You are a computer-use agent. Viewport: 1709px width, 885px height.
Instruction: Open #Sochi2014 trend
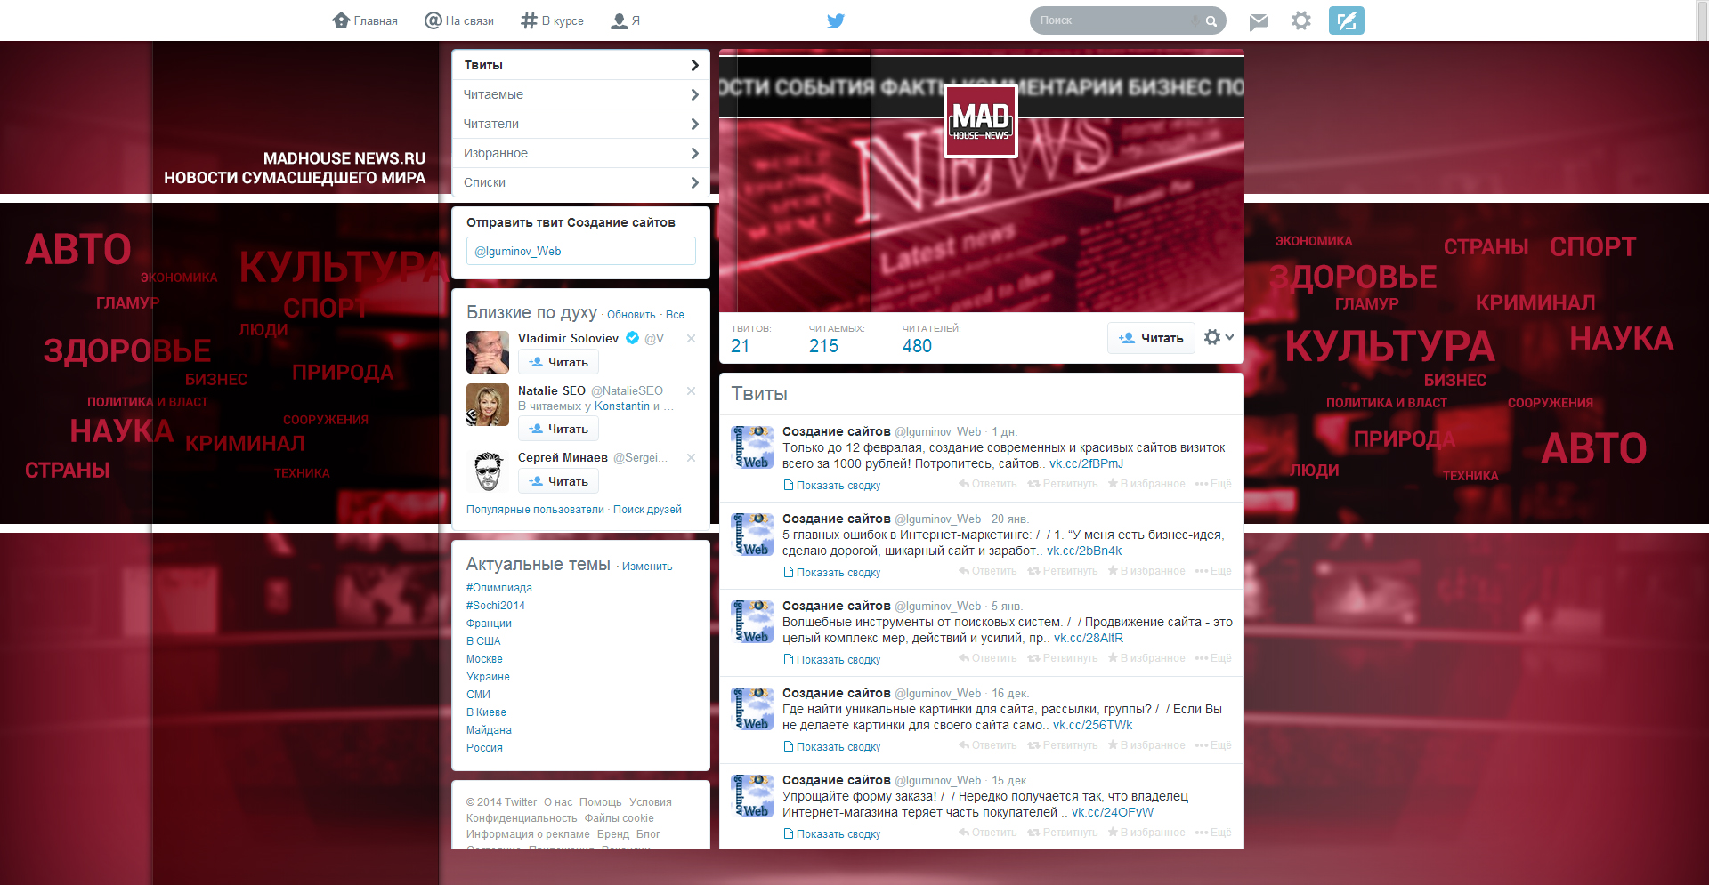pyautogui.click(x=496, y=606)
